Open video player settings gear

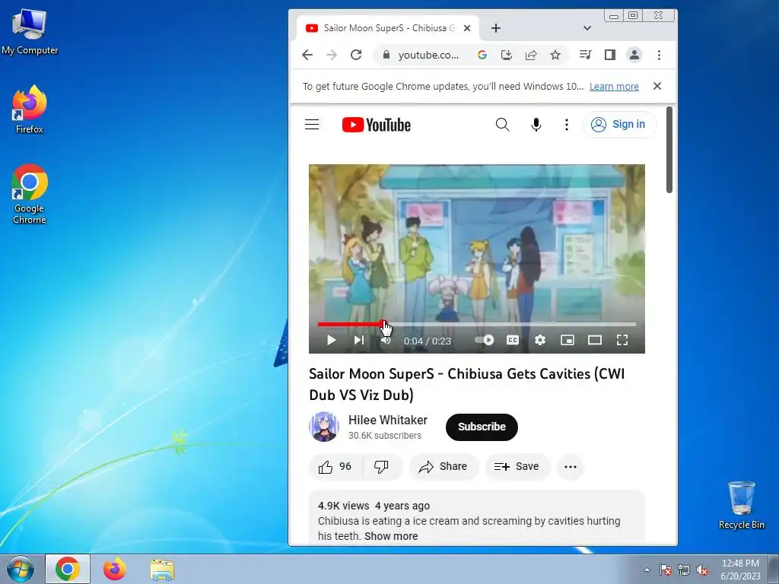pyautogui.click(x=540, y=340)
